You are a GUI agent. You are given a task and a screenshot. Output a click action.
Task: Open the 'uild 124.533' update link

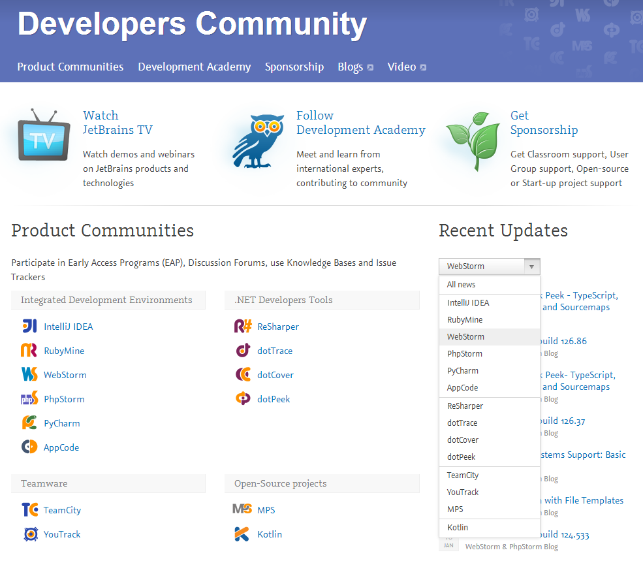(x=565, y=535)
